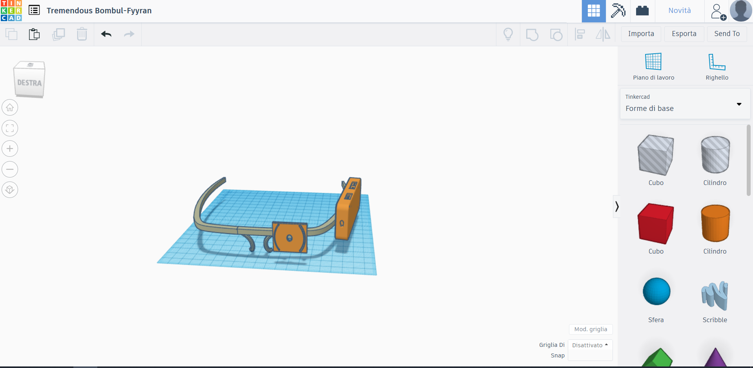Viewport: 753px width, 368px height.
Task: Click the Paste clipboard icon
Action: point(35,34)
